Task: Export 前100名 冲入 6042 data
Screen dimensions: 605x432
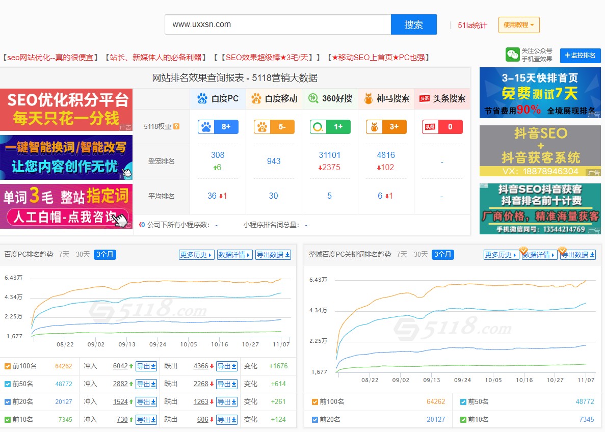Action: (x=146, y=366)
